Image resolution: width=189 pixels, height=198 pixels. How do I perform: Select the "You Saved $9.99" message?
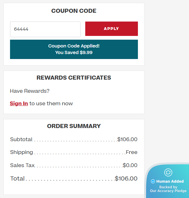click(74, 52)
